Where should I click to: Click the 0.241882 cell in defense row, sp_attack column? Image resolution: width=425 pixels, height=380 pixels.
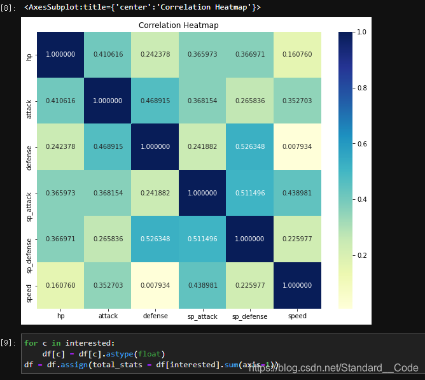tap(202, 147)
